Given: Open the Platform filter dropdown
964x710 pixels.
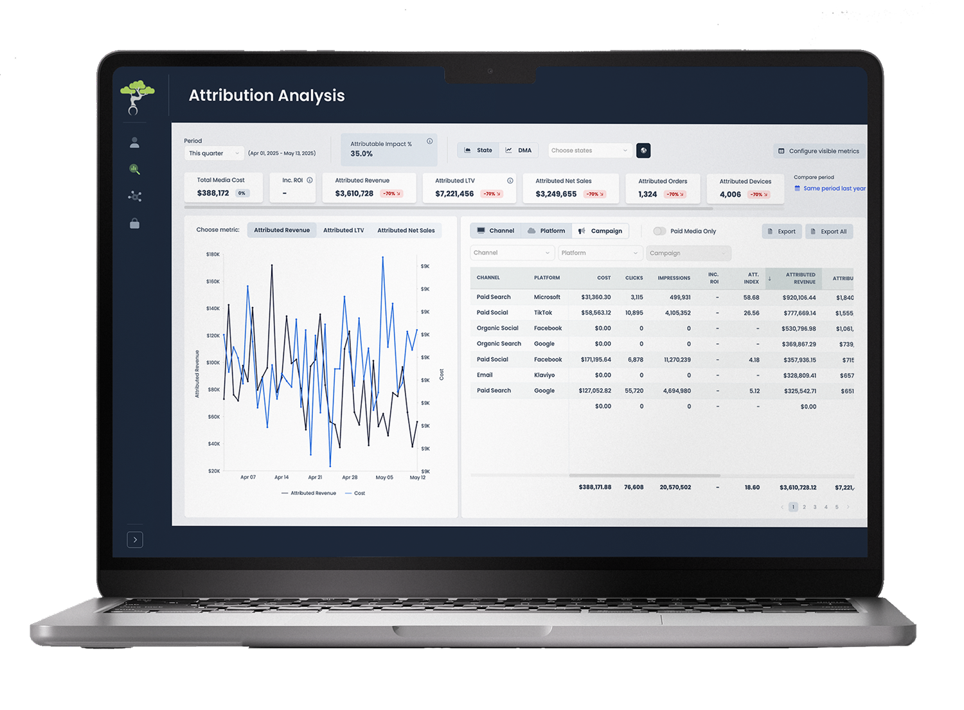Looking at the screenshot, I should pyautogui.click(x=600, y=253).
